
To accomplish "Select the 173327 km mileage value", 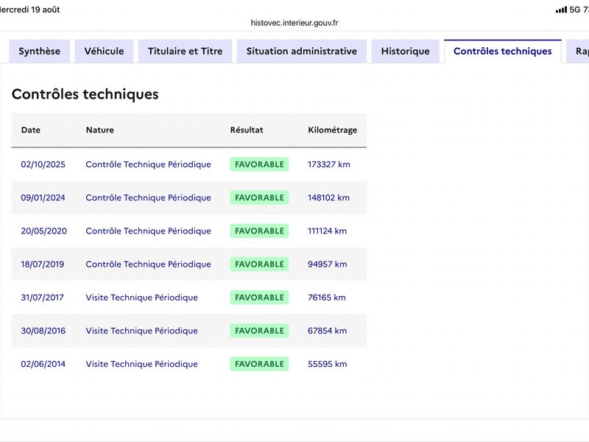I will pyautogui.click(x=329, y=164).
